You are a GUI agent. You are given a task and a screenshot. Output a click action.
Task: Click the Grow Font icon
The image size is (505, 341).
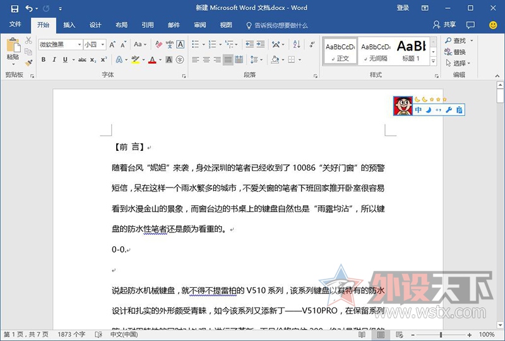pos(112,44)
